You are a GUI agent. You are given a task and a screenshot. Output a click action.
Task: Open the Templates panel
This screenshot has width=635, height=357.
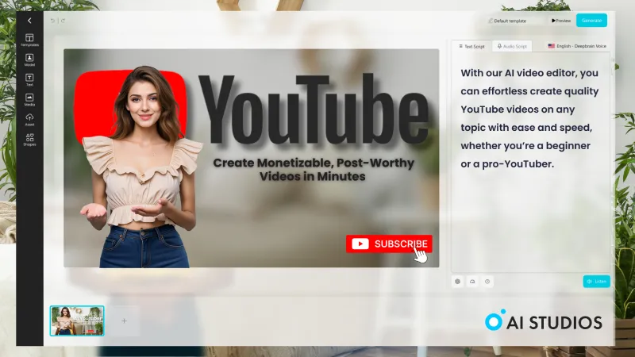[x=29, y=40]
